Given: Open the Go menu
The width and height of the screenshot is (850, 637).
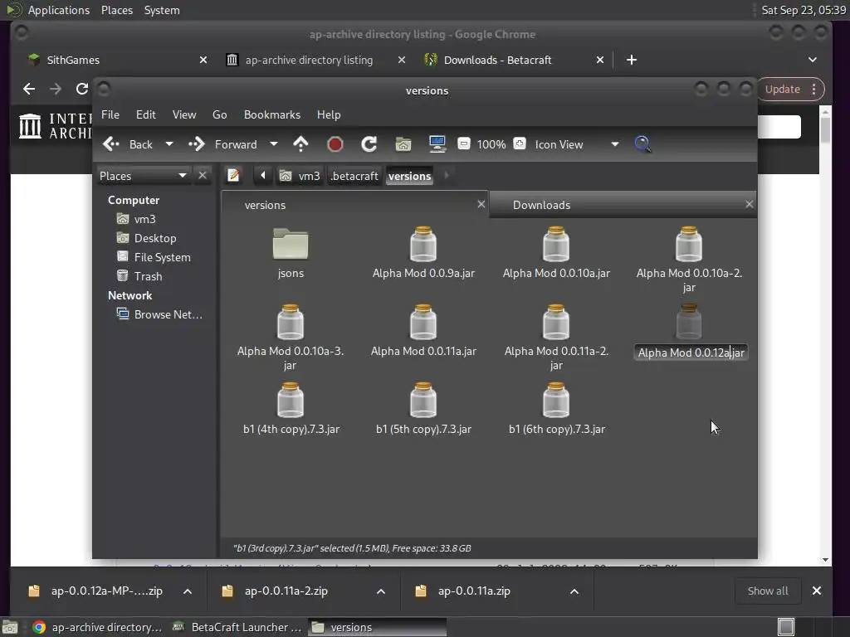Looking at the screenshot, I should [x=219, y=114].
